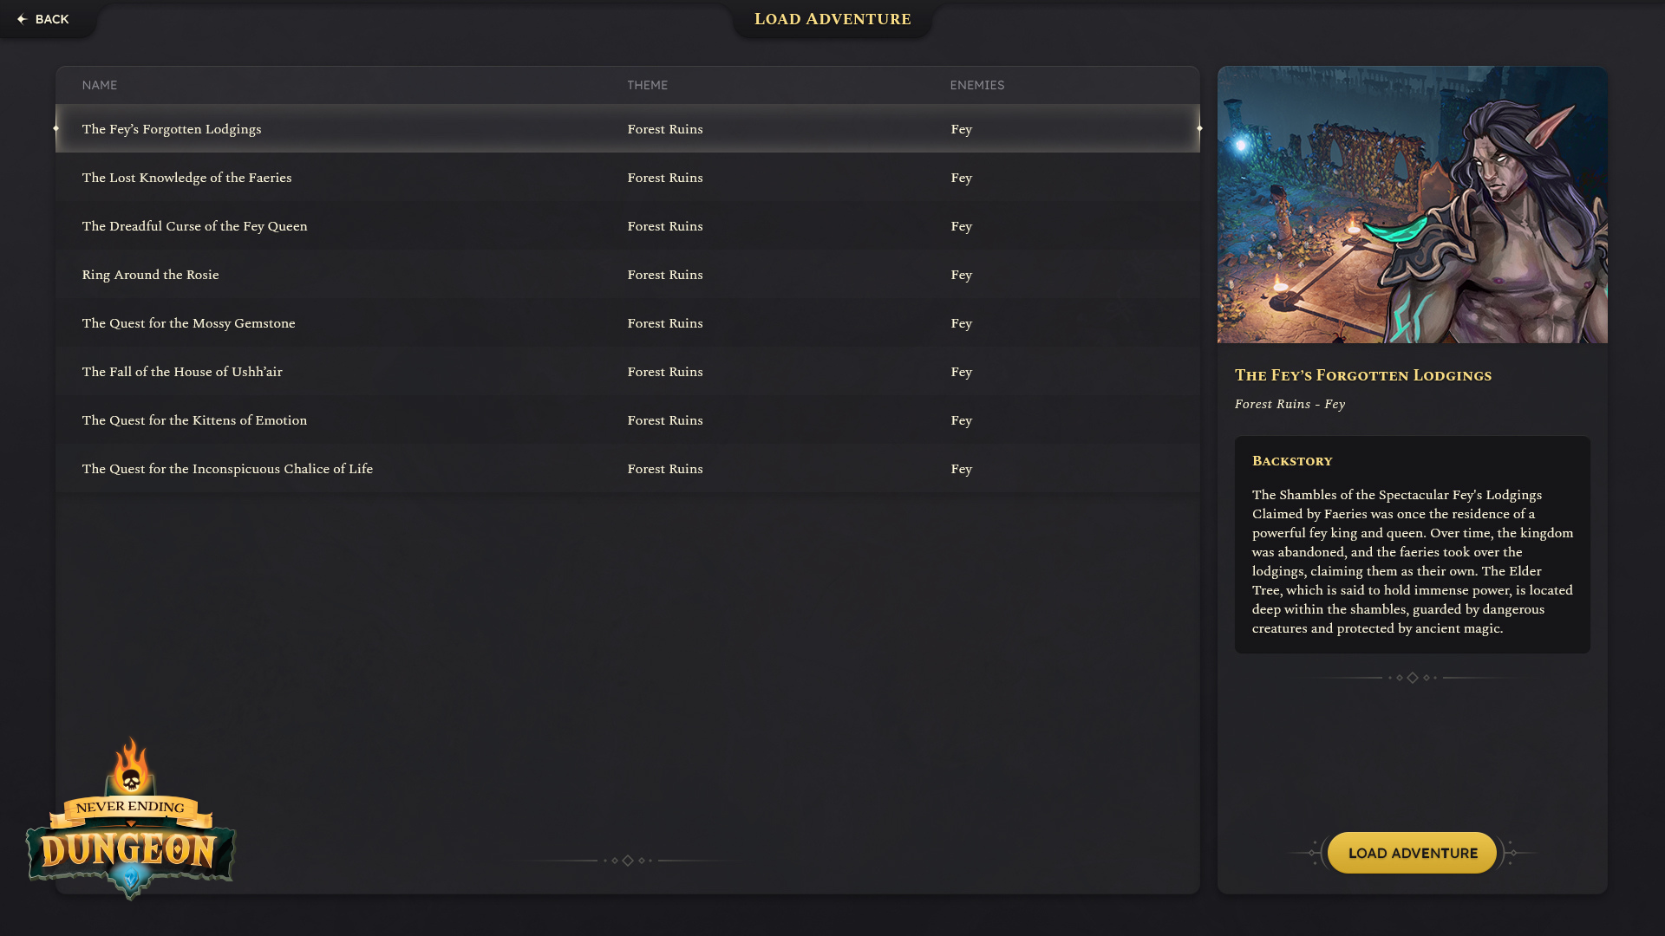The width and height of the screenshot is (1665, 936).
Task: Select The Fey's Forgotten Lodgings row
Action: tap(628, 128)
